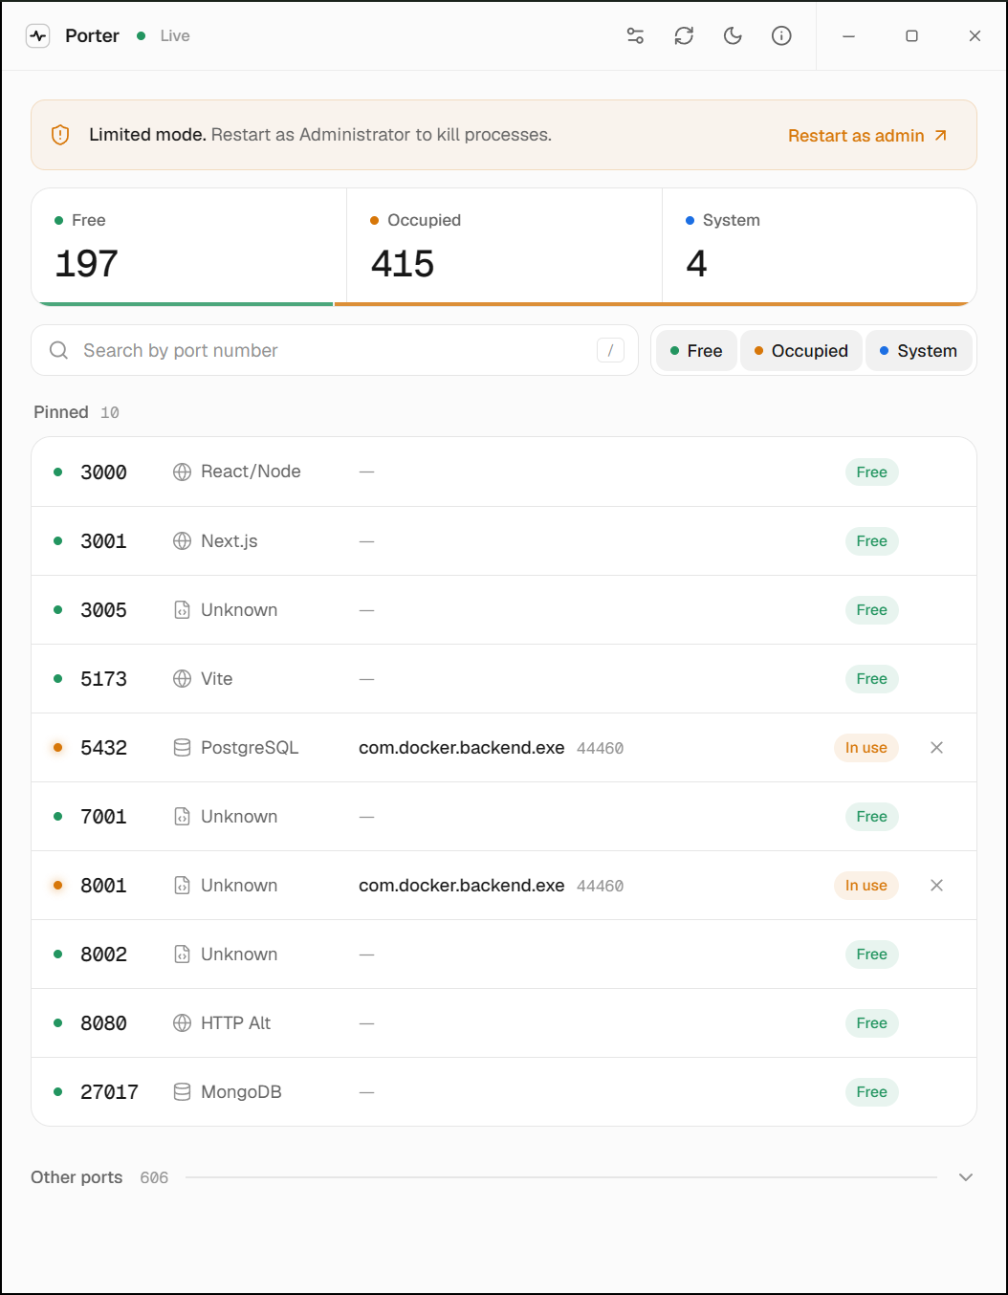Image resolution: width=1008 pixels, height=1295 pixels.
Task: Toggle dark mode moon icon
Action: [733, 36]
